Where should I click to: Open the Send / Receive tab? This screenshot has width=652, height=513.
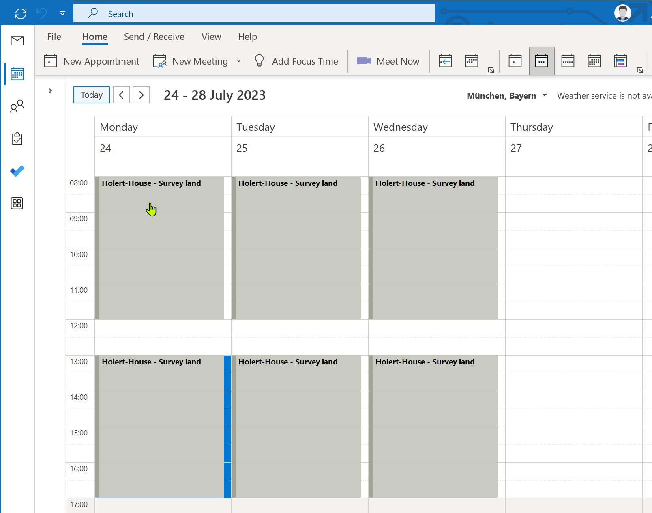coord(154,37)
